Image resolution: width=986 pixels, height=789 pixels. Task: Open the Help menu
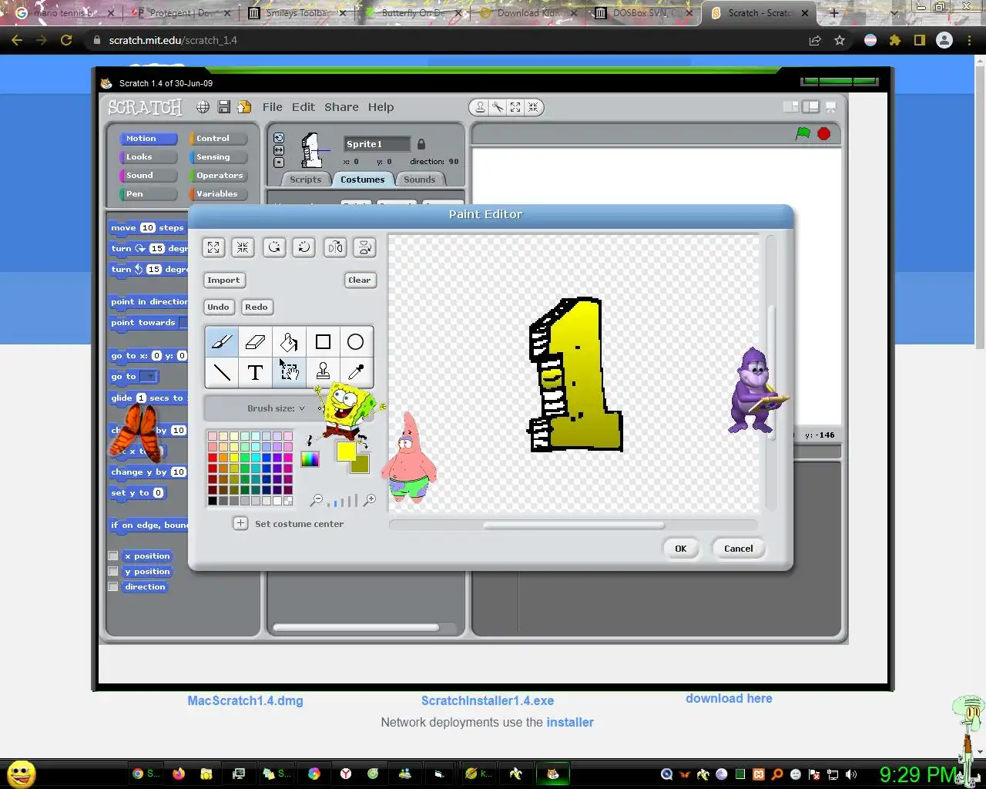[381, 107]
